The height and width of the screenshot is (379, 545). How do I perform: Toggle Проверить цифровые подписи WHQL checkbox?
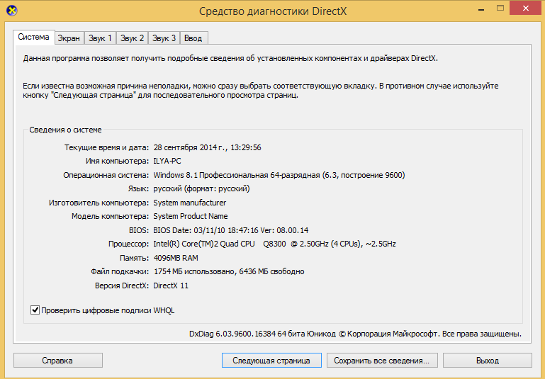click(35, 310)
